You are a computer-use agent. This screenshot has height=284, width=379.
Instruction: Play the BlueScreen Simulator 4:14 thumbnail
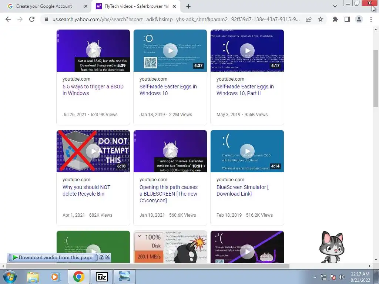pyautogui.click(x=247, y=151)
